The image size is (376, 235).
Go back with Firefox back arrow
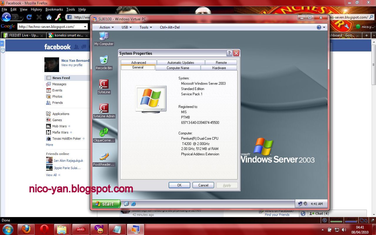[x=6, y=17]
